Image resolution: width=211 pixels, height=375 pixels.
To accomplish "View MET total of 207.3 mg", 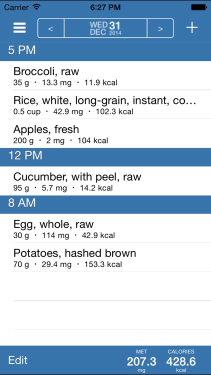I will point(141,360).
